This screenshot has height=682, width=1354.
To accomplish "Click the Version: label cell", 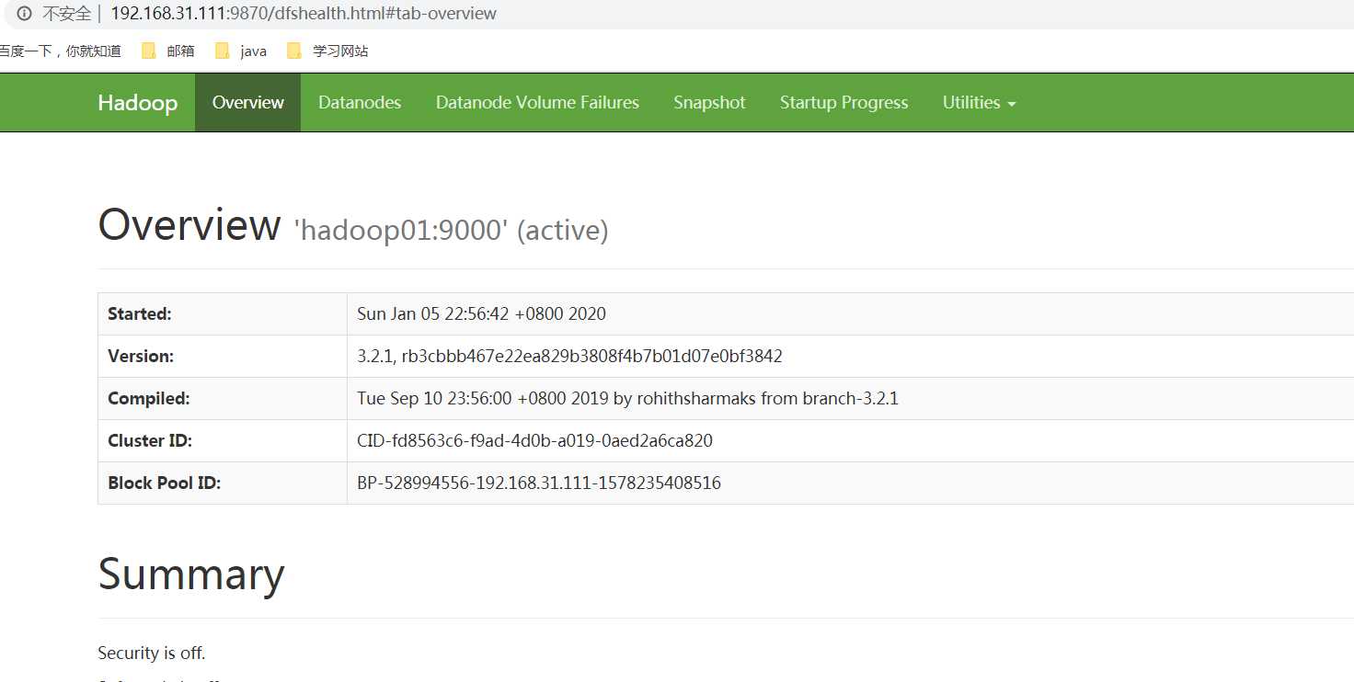I will coord(223,357).
